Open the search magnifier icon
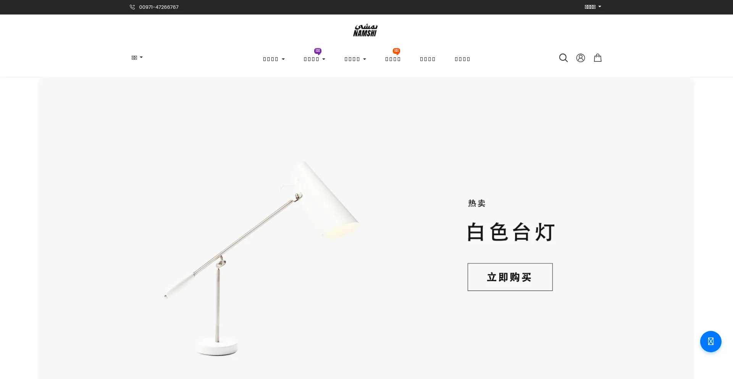The image size is (733, 379). point(563,58)
